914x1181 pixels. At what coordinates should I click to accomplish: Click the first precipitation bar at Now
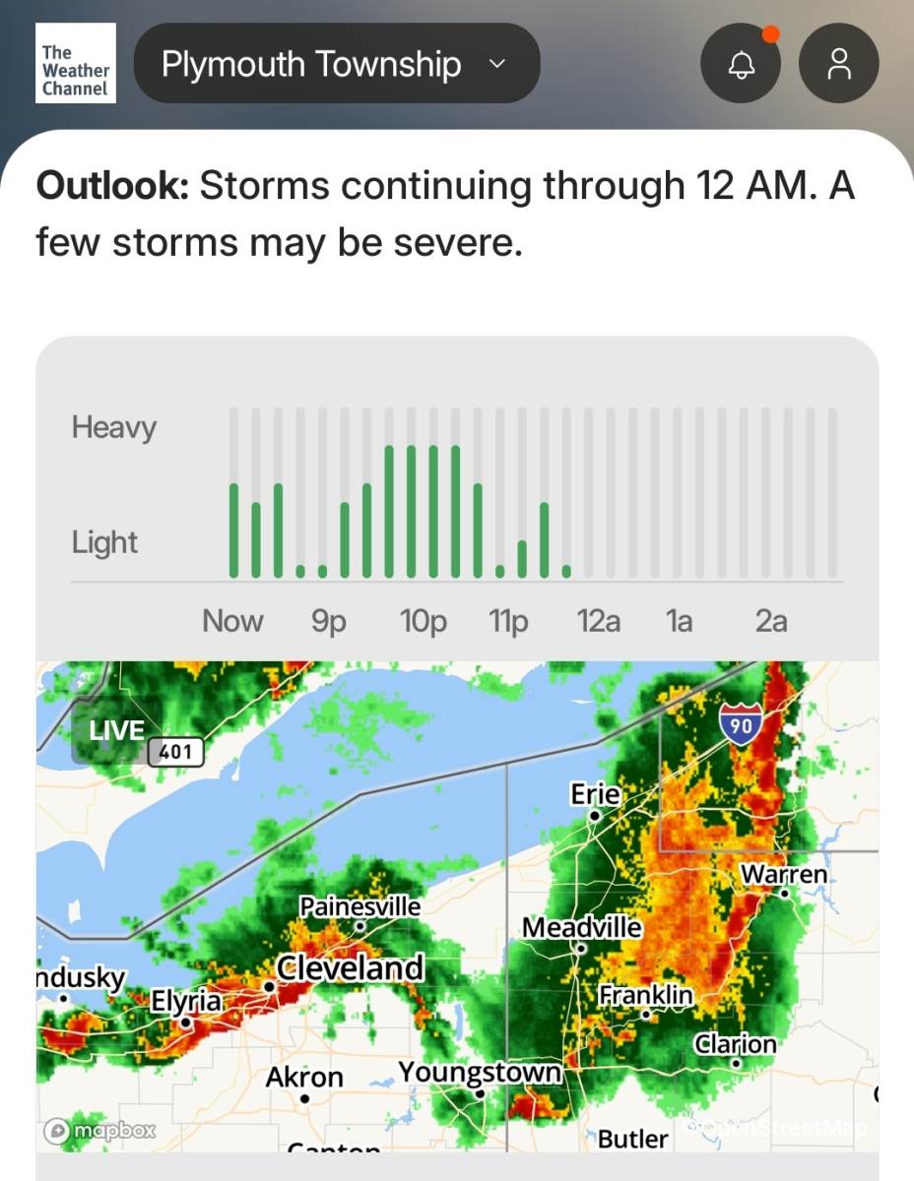pos(234,529)
